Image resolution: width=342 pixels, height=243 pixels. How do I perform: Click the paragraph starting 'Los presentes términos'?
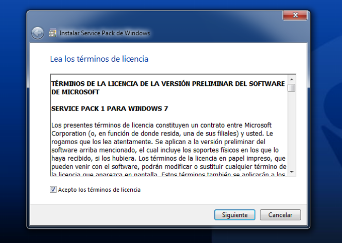coord(169,150)
